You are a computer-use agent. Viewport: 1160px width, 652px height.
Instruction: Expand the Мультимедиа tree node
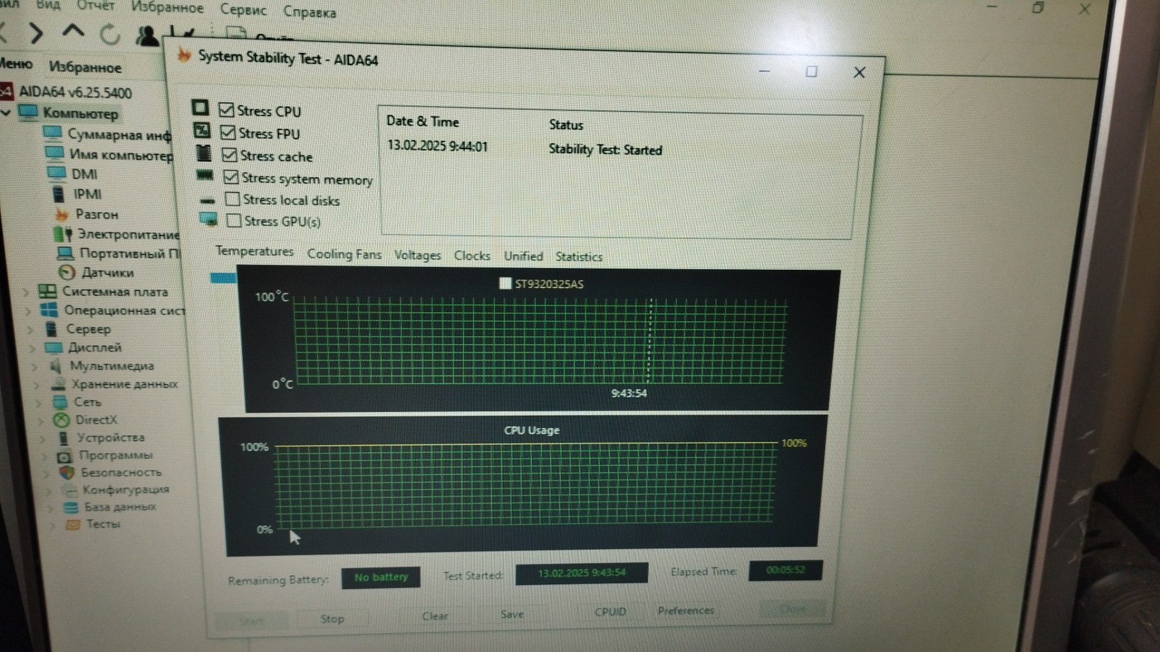35,366
